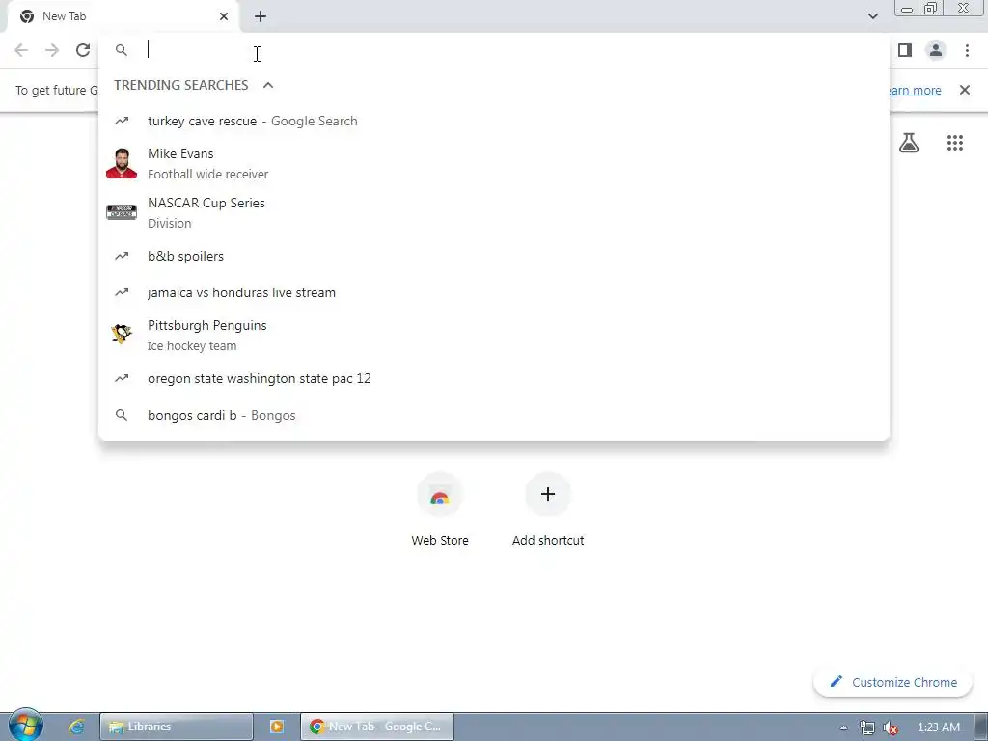Select b&b spoilers suggestion

(x=494, y=256)
